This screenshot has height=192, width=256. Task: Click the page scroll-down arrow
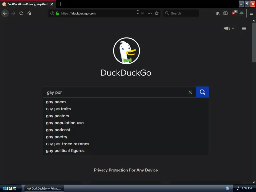click(254, 182)
